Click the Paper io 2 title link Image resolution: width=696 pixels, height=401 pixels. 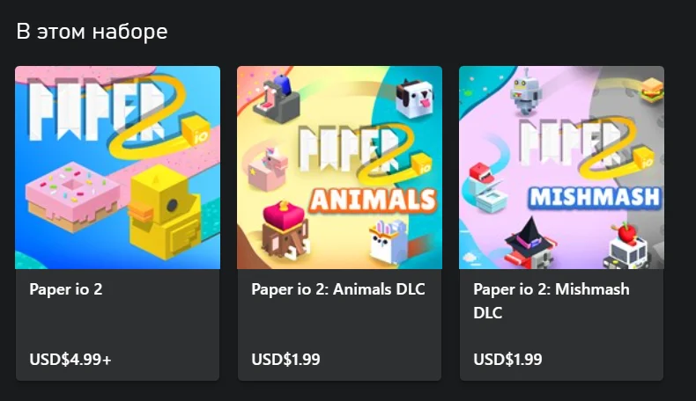point(66,289)
